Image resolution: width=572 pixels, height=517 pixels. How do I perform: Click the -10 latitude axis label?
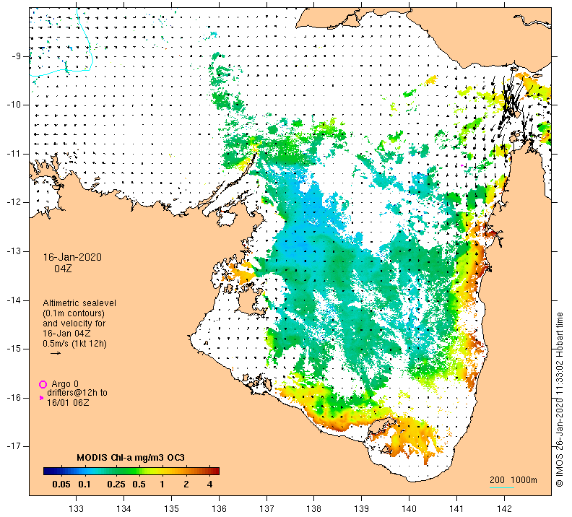coord(14,105)
